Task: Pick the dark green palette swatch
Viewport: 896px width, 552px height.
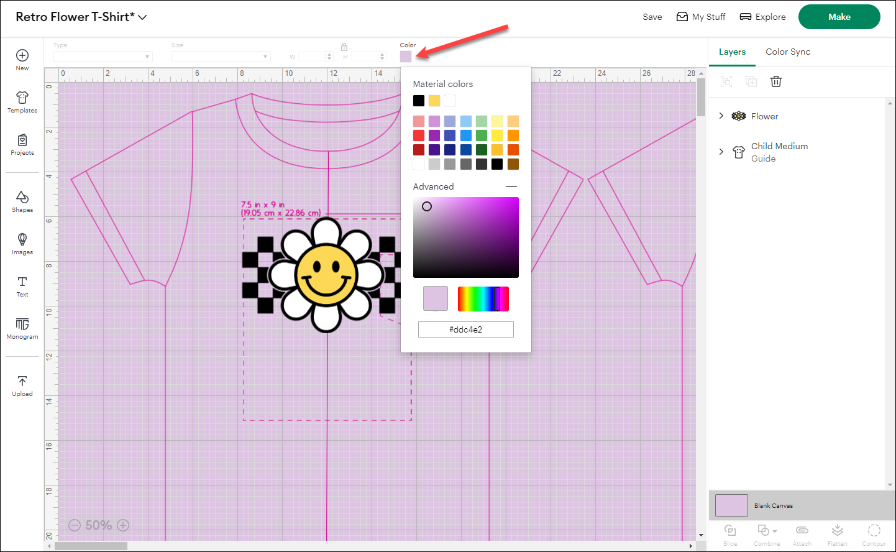Action: pyautogui.click(x=482, y=150)
